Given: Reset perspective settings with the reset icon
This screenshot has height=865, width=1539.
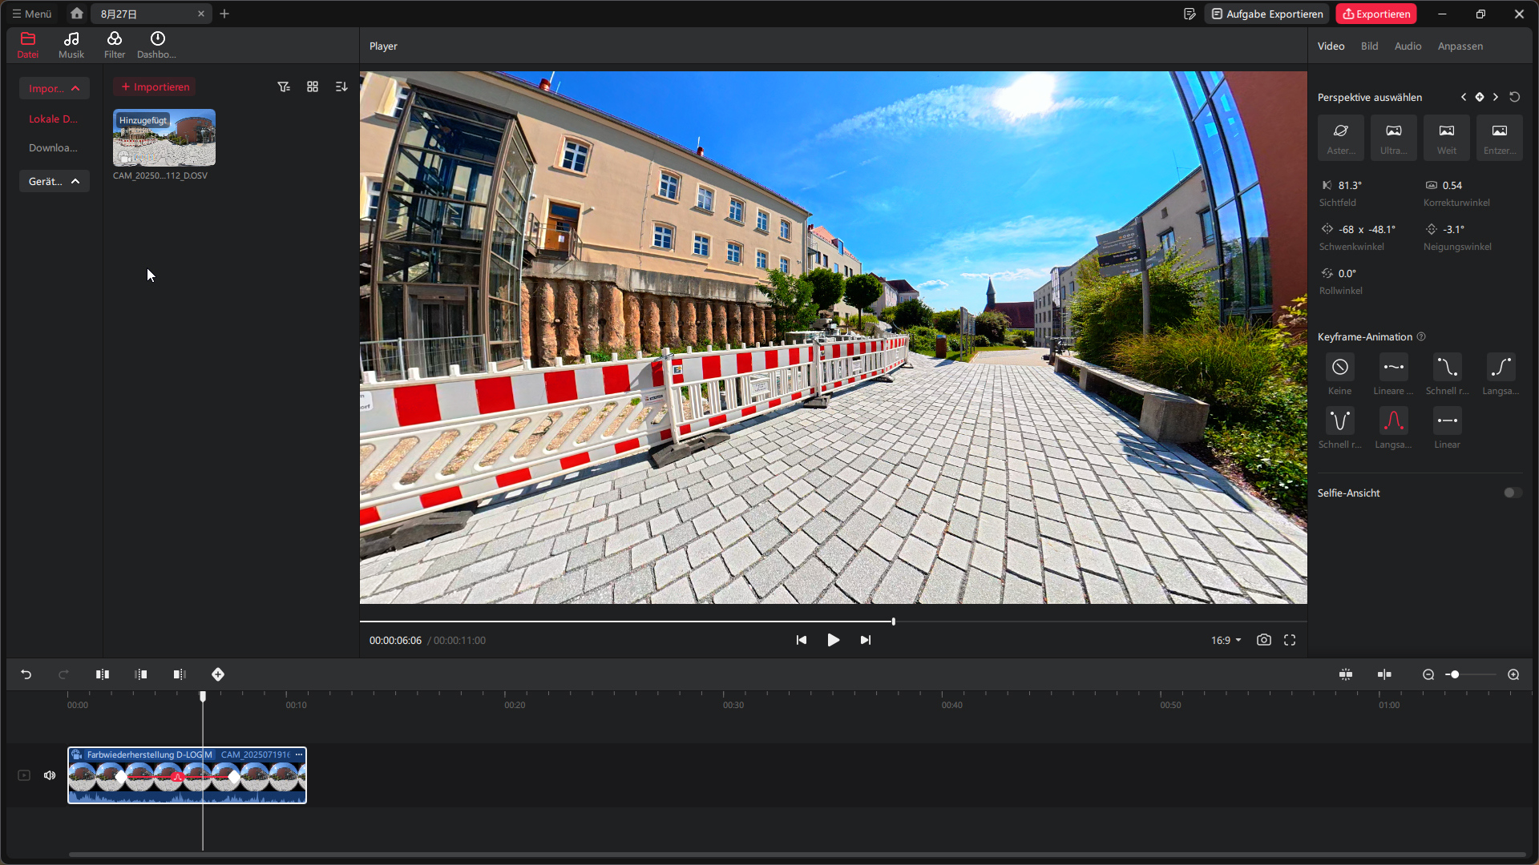Looking at the screenshot, I should [1514, 97].
